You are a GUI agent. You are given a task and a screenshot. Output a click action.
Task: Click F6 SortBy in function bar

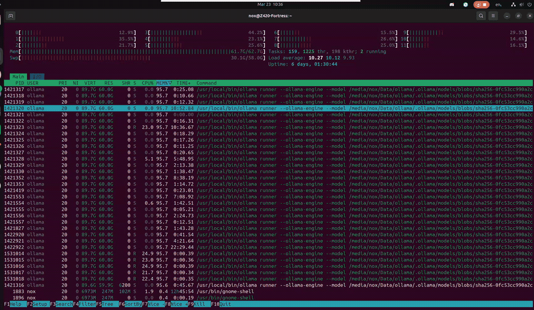pyautogui.click(x=130, y=304)
